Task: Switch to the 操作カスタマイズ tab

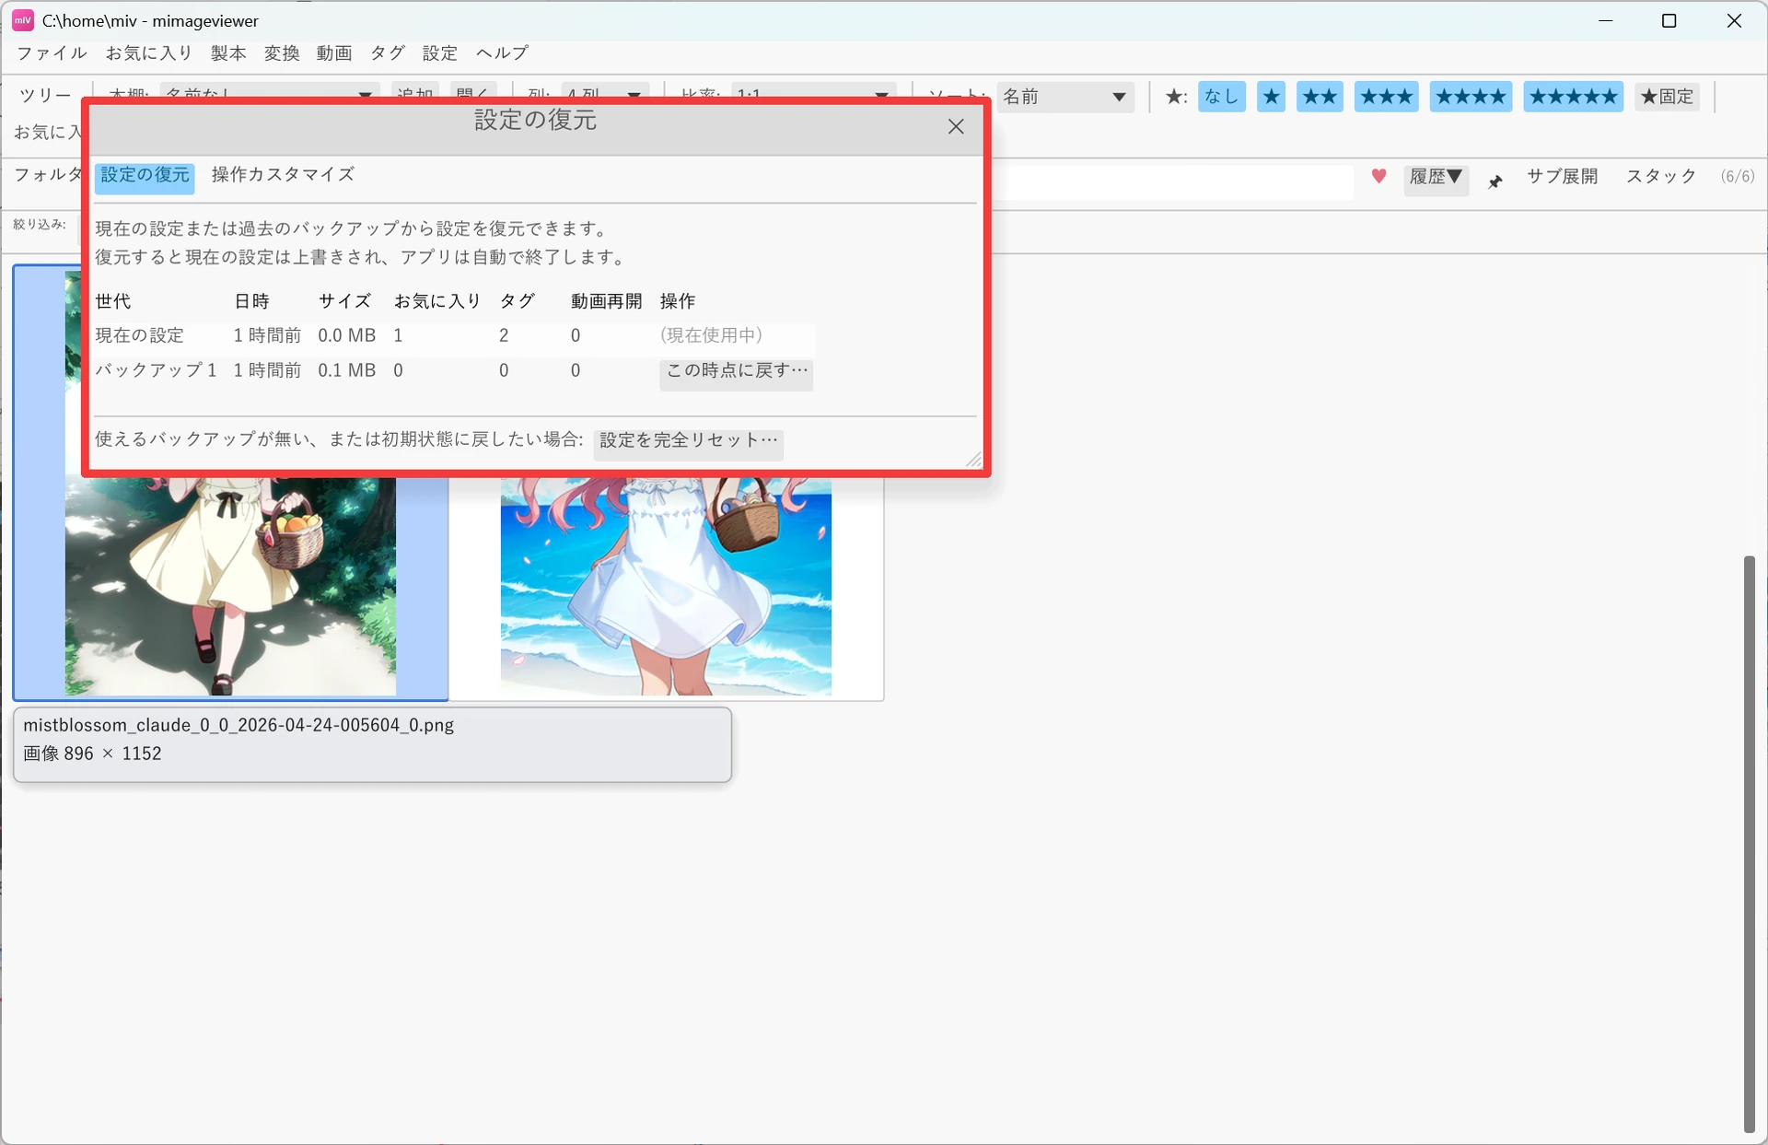Action: [283, 175]
